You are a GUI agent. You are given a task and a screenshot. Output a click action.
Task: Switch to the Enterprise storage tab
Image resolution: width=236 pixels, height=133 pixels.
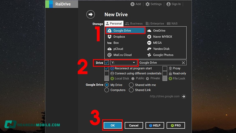155,24
